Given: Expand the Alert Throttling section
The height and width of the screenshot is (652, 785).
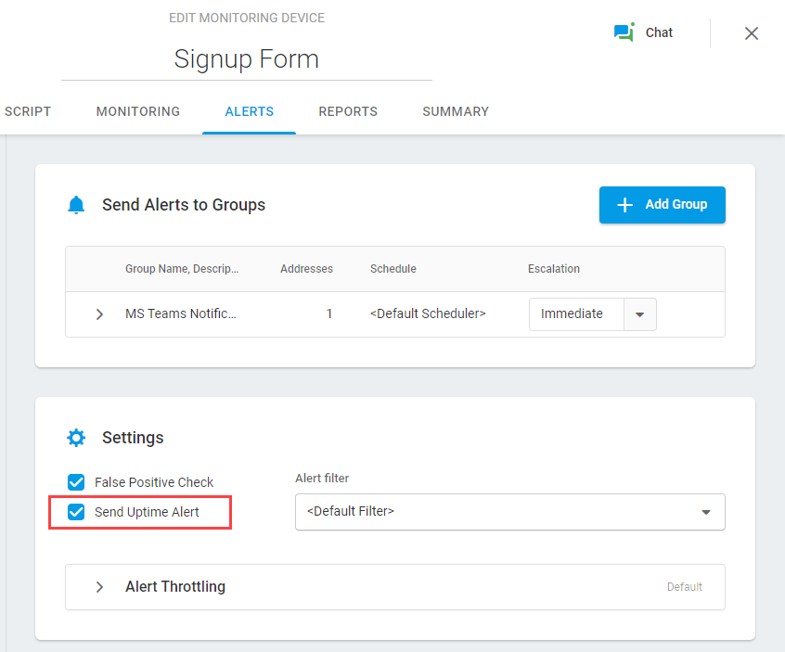Looking at the screenshot, I should (99, 587).
